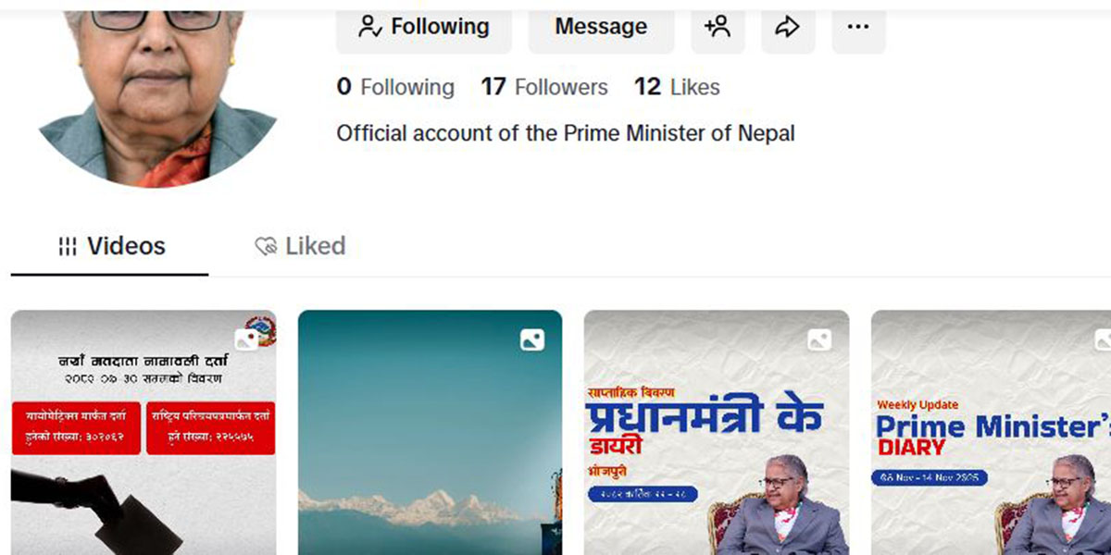Click the grid icon beside Videos
This screenshot has height=555, width=1111.
click(x=68, y=246)
